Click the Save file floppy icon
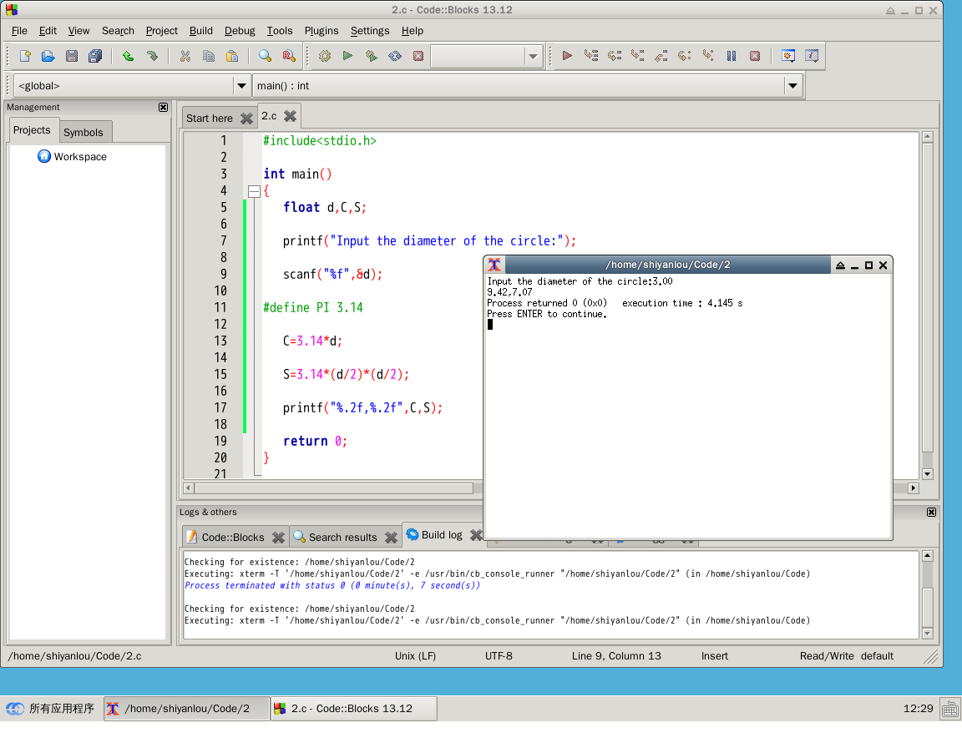Viewport: 962px width, 748px height. click(72, 56)
